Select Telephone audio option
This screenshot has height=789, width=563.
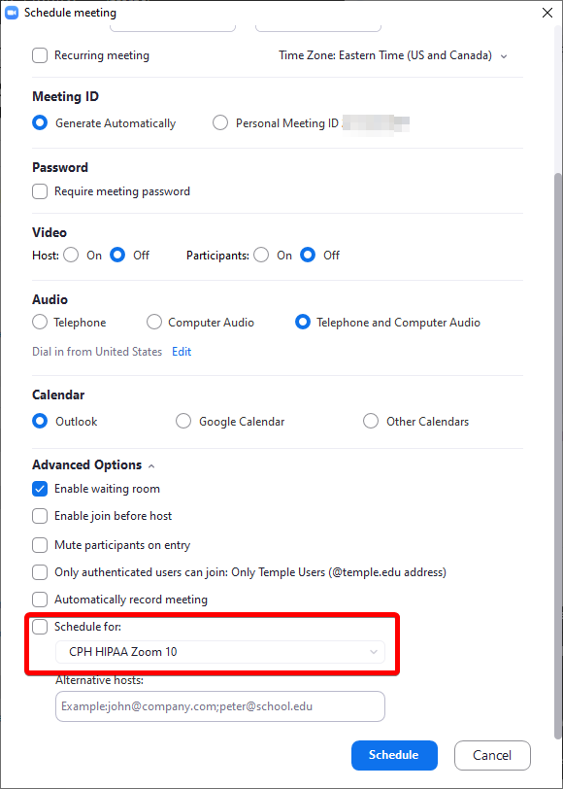click(40, 323)
